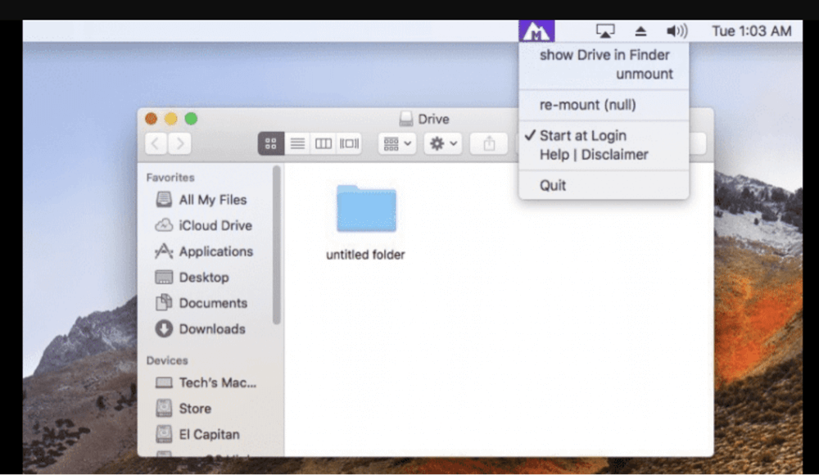The image size is (819, 475).
Task: Choose Quit from the dropdown menu
Action: point(551,185)
